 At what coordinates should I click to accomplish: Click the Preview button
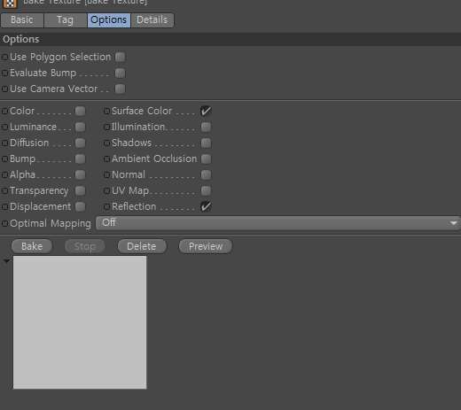(x=206, y=246)
